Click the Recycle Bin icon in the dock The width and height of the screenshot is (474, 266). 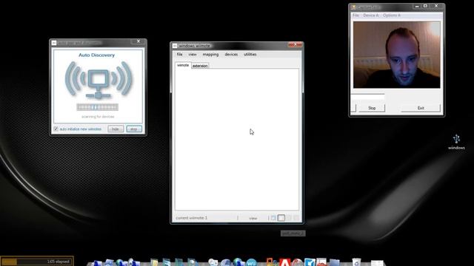(356, 262)
